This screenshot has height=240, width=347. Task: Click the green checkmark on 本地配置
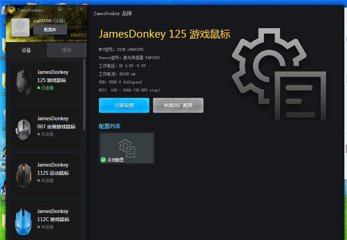(103, 160)
